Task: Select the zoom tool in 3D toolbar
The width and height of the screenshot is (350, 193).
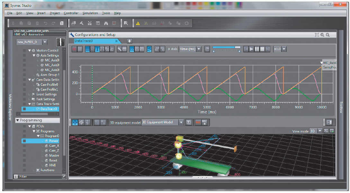Action: tap(87, 122)
